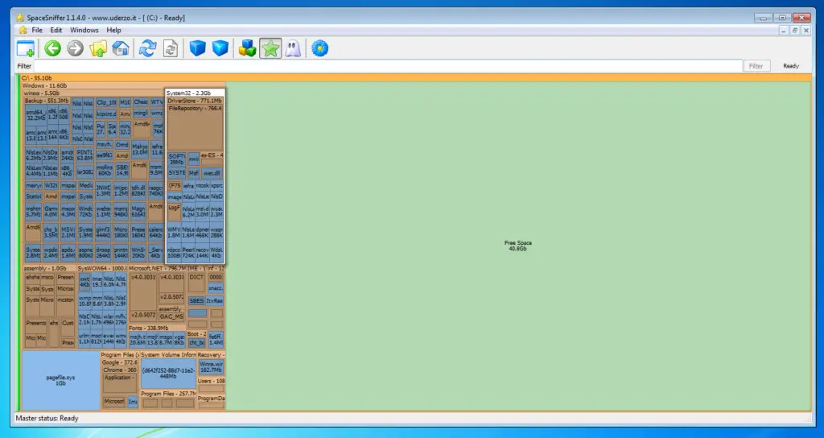Restore the inner C: view window
The image size is (824, 438).
(x=794, y=31)
